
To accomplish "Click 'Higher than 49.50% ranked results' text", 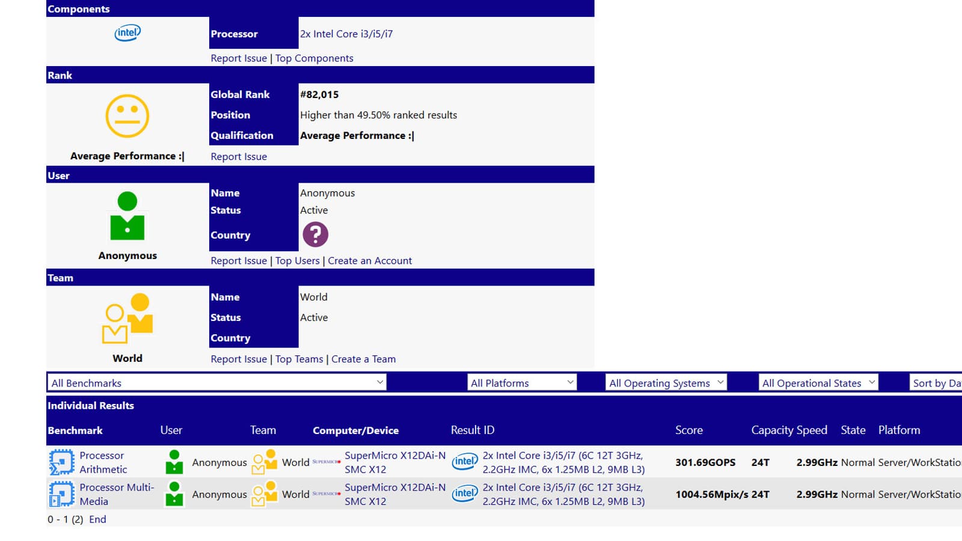I will [379, 115].
